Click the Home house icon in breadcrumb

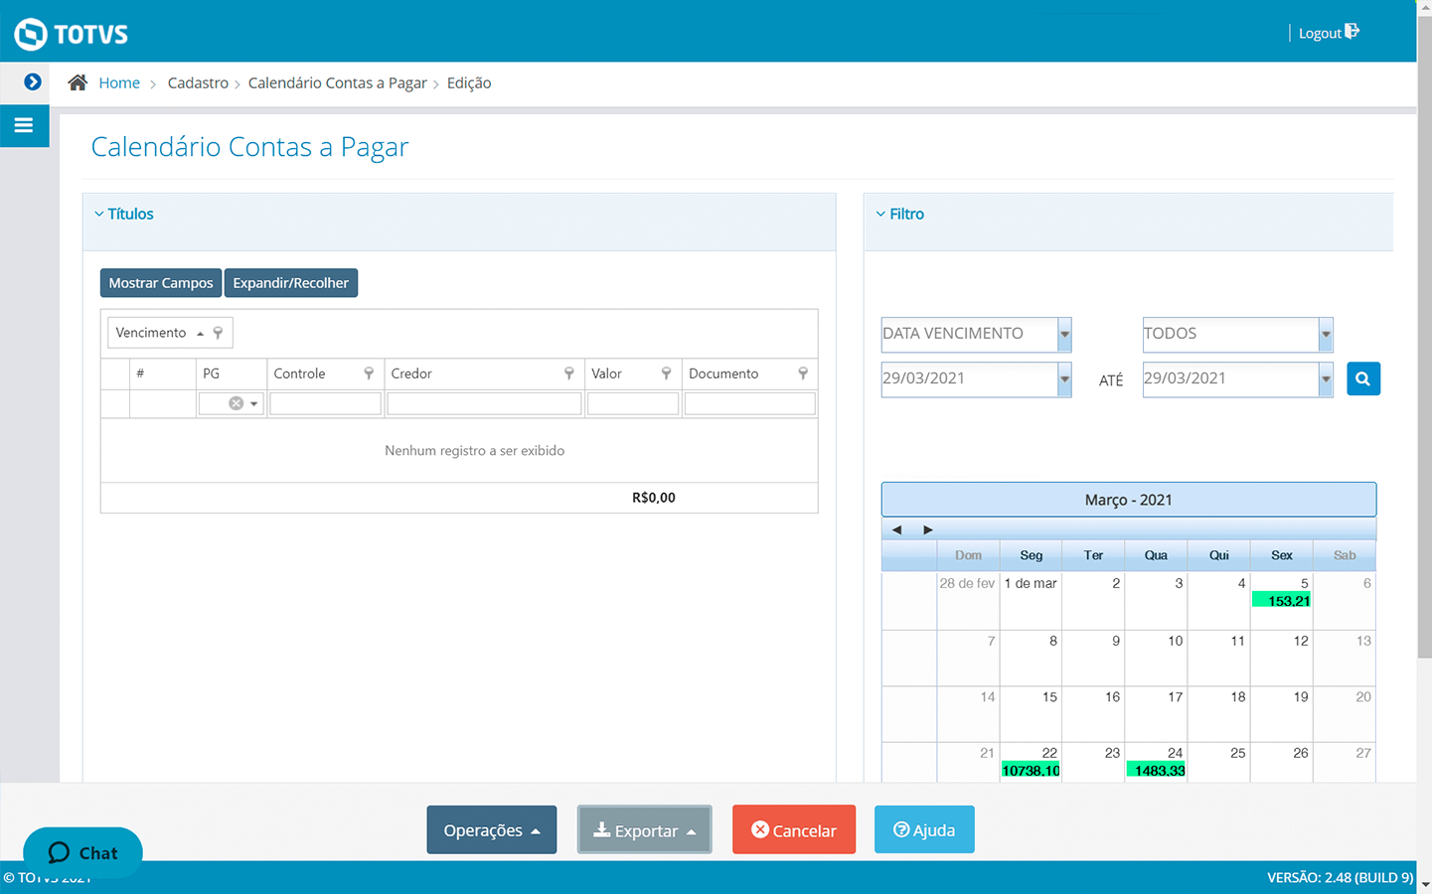[78, 82]
